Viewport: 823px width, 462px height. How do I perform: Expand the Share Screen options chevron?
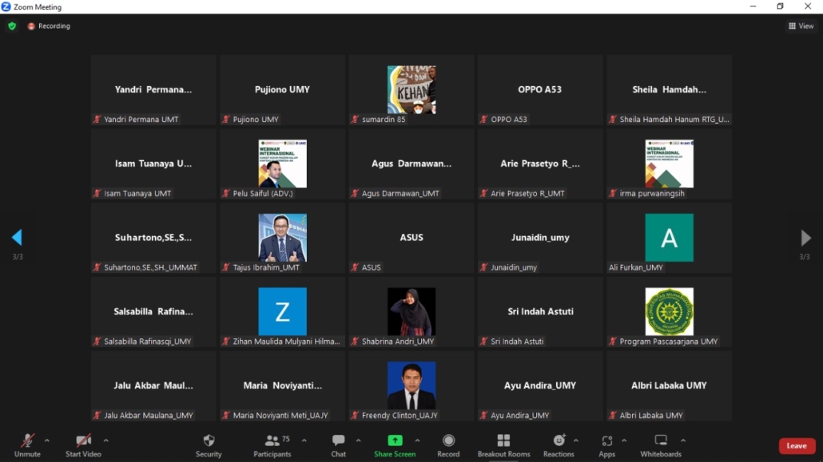click(x=417, y=440)
